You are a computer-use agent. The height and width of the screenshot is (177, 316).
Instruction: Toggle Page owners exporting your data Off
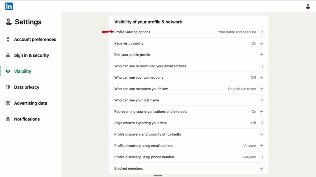pos(253,123)
